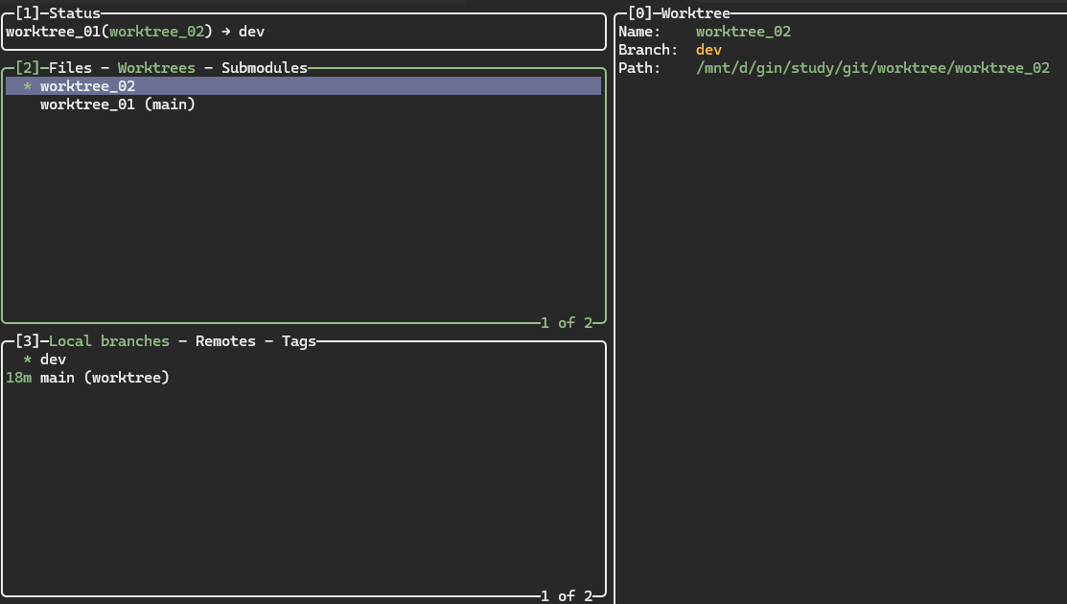Click the 18m age label beside main
The height and width of the screenshot is (604, 1067).
19,378
